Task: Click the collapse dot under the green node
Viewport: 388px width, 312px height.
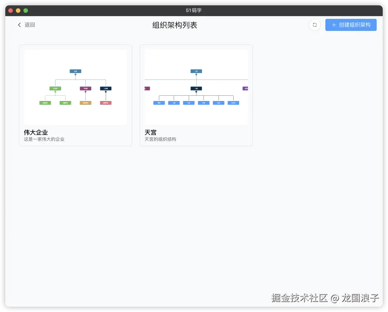Action: pos(55,91)
